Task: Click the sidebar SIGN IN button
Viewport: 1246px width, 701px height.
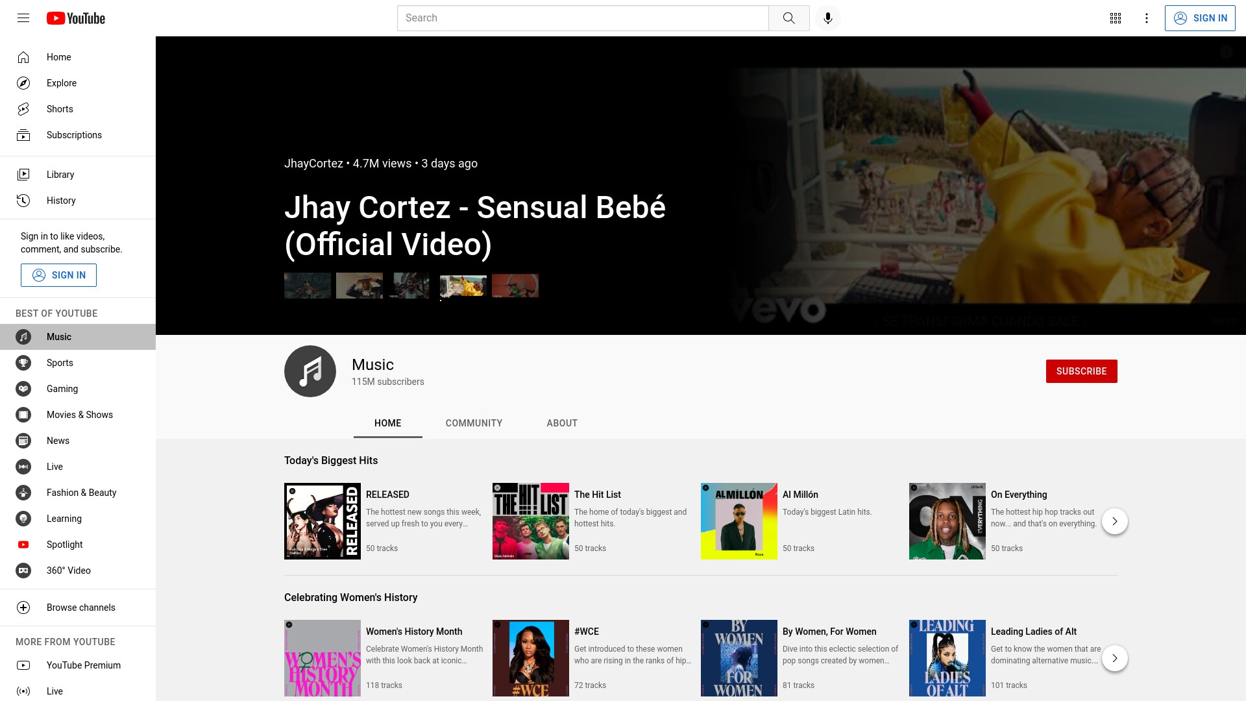Action: [58, 275]
